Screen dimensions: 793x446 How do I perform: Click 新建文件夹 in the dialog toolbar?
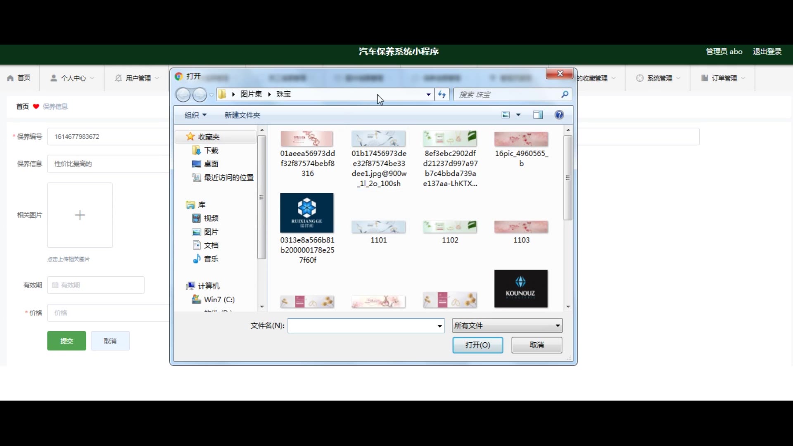[x=242, y=115]
